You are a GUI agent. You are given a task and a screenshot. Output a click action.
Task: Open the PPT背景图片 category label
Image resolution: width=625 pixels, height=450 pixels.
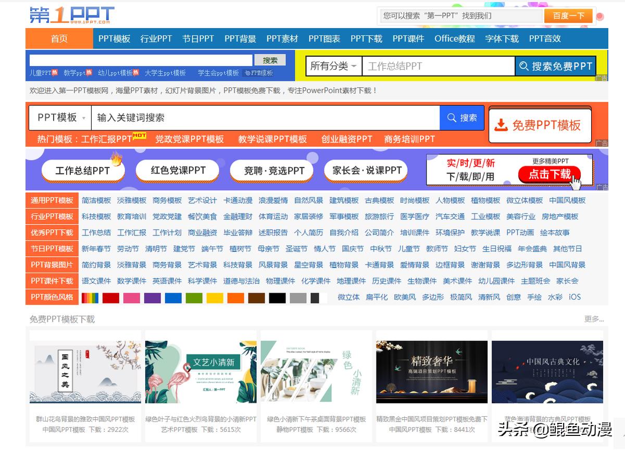(52, 265)
